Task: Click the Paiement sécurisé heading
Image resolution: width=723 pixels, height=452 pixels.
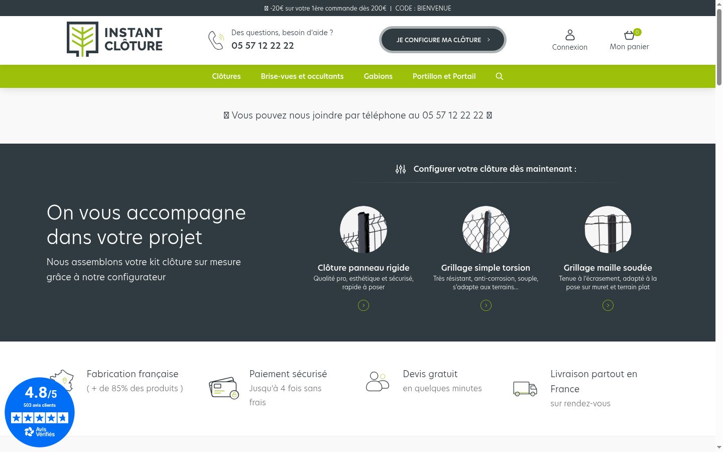Action: pyautogui.click(x=288, y=374)
